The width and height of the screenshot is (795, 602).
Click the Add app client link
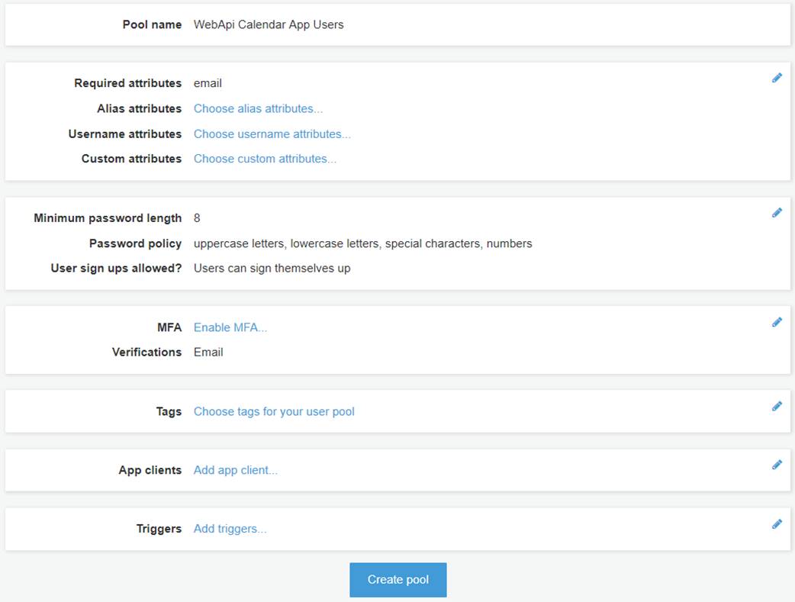[235, 470]
